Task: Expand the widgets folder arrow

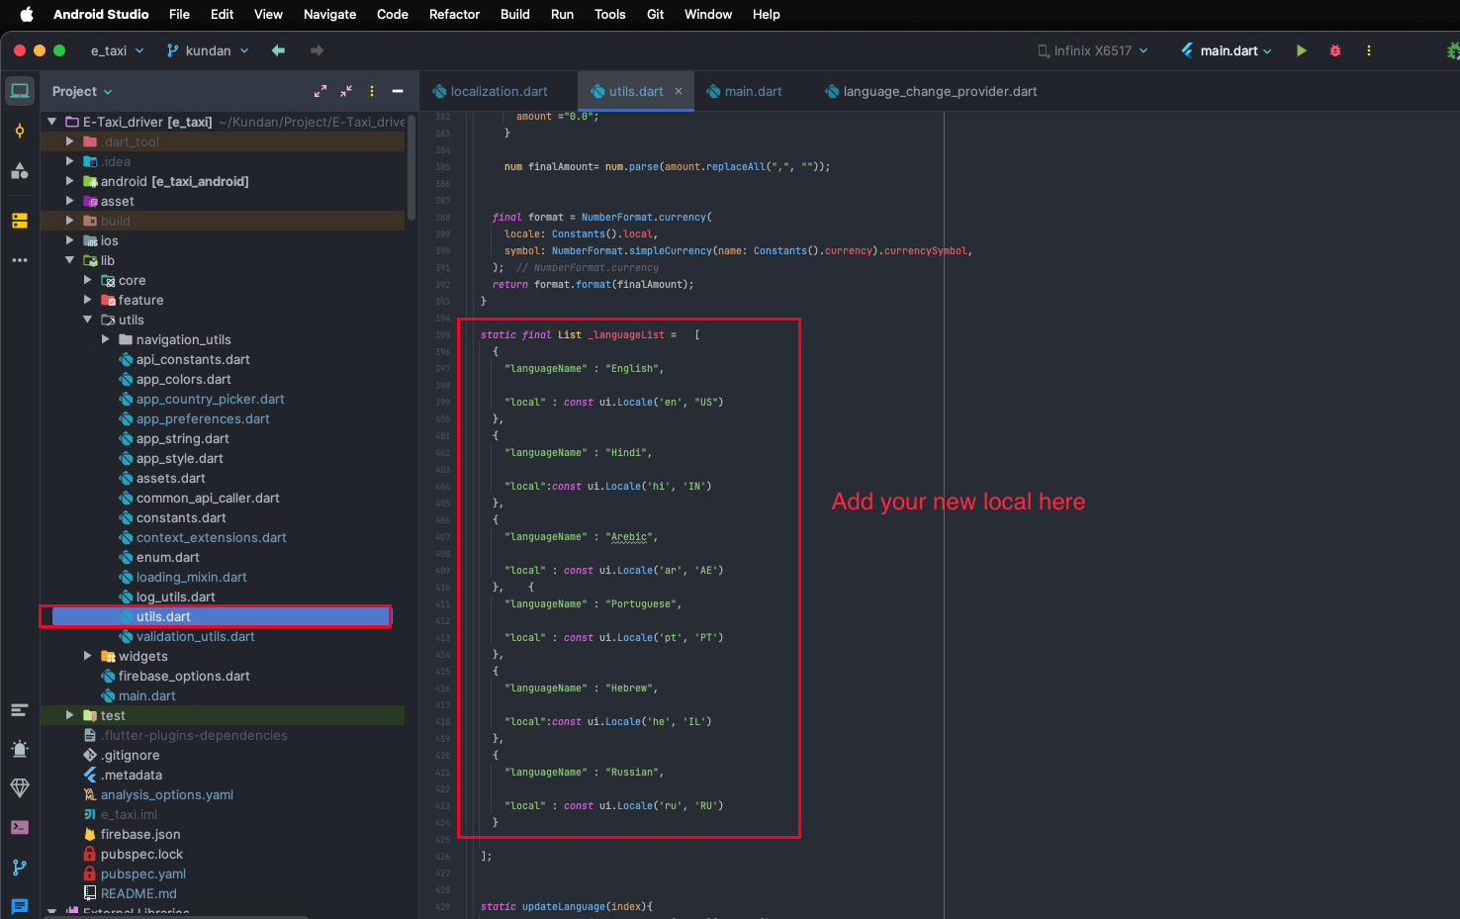Action: pyautogui.click(x=87, y=656)
